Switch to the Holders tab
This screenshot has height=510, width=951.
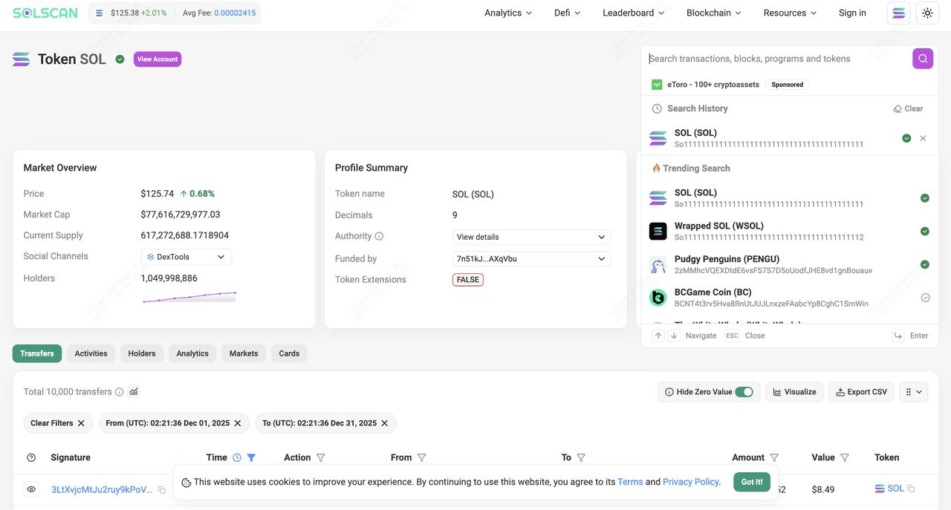click(x=141, y=353)
